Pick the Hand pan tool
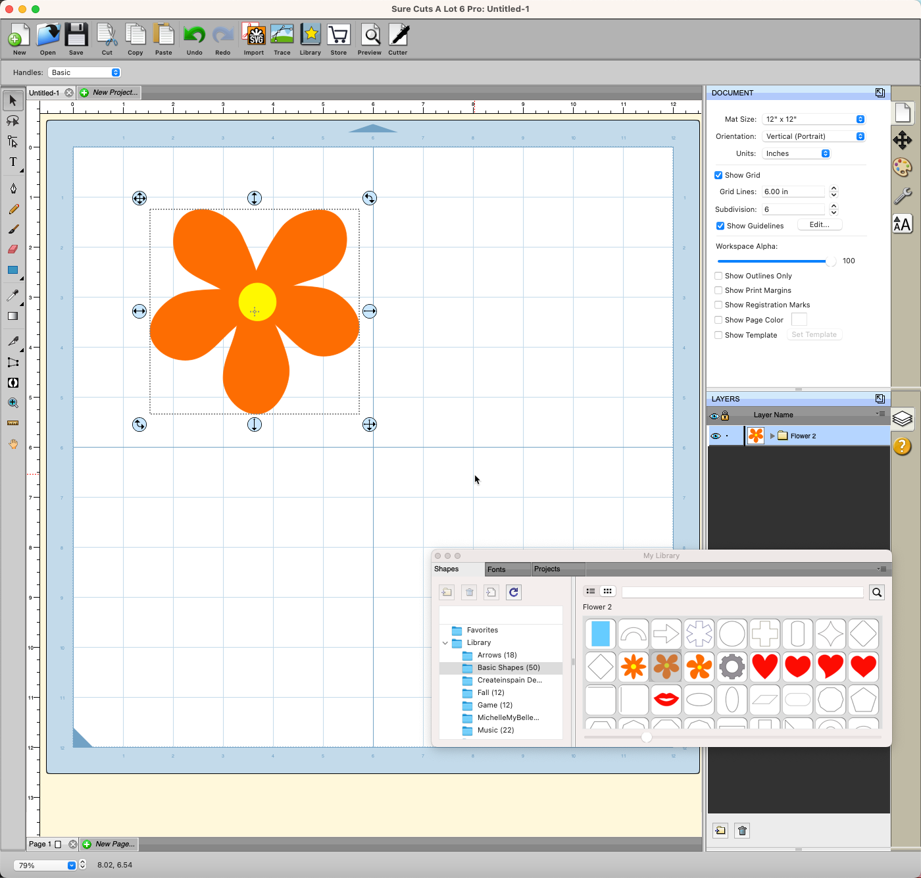 (12, 444)
